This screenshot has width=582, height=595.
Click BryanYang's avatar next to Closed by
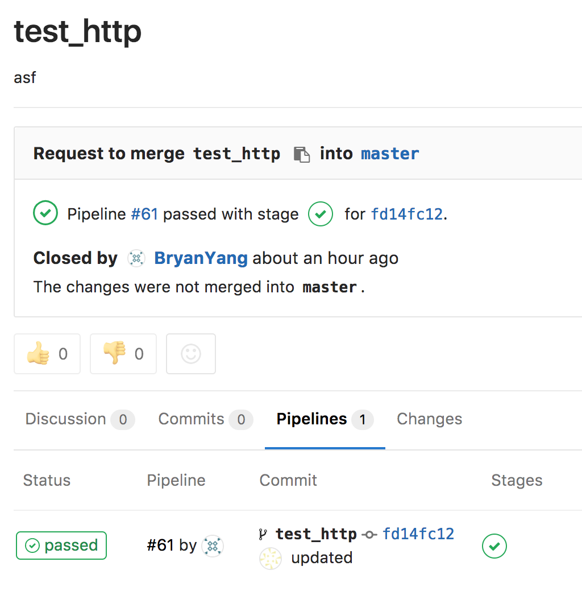(x=136, y=258)
